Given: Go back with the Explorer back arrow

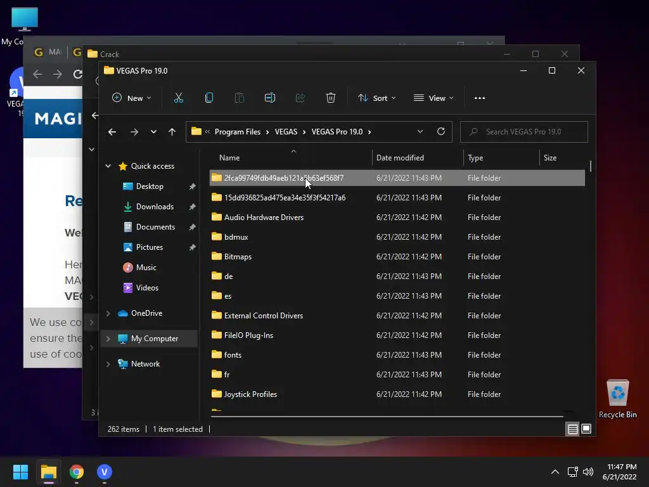Looking at the screenshot, I should [112, 132].
